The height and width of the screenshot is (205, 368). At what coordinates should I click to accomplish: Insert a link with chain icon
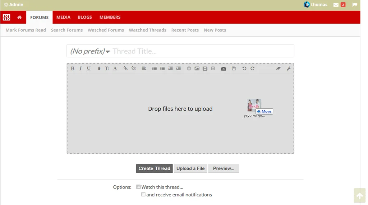click(x=125, y=68)
